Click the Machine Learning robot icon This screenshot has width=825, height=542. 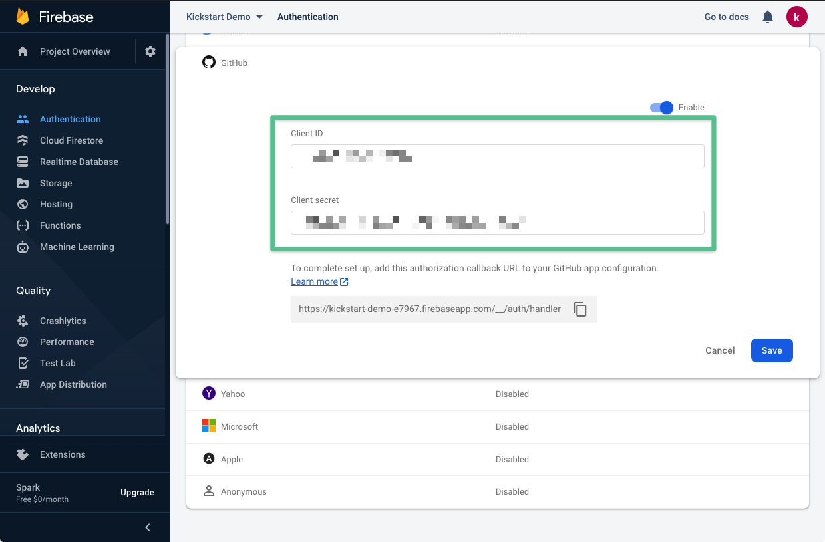(x=23, y=247)
